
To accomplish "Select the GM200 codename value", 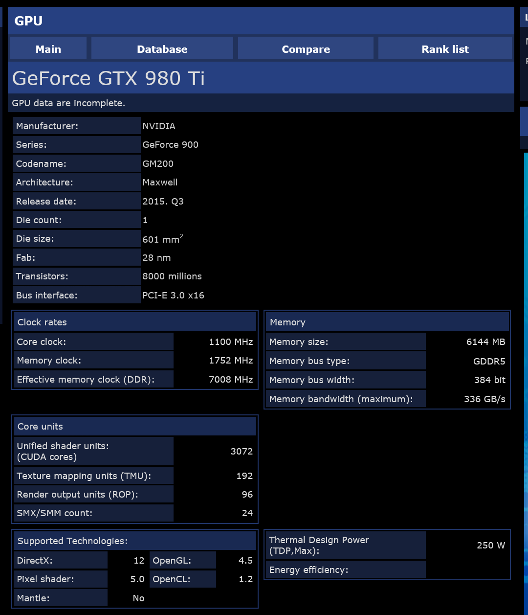I will (x=158, y=164).
